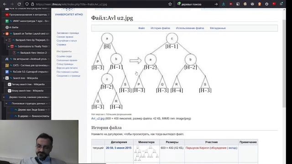Screen dimensions: 292x164
Task: Click the search go arrow
Action: 216,4
